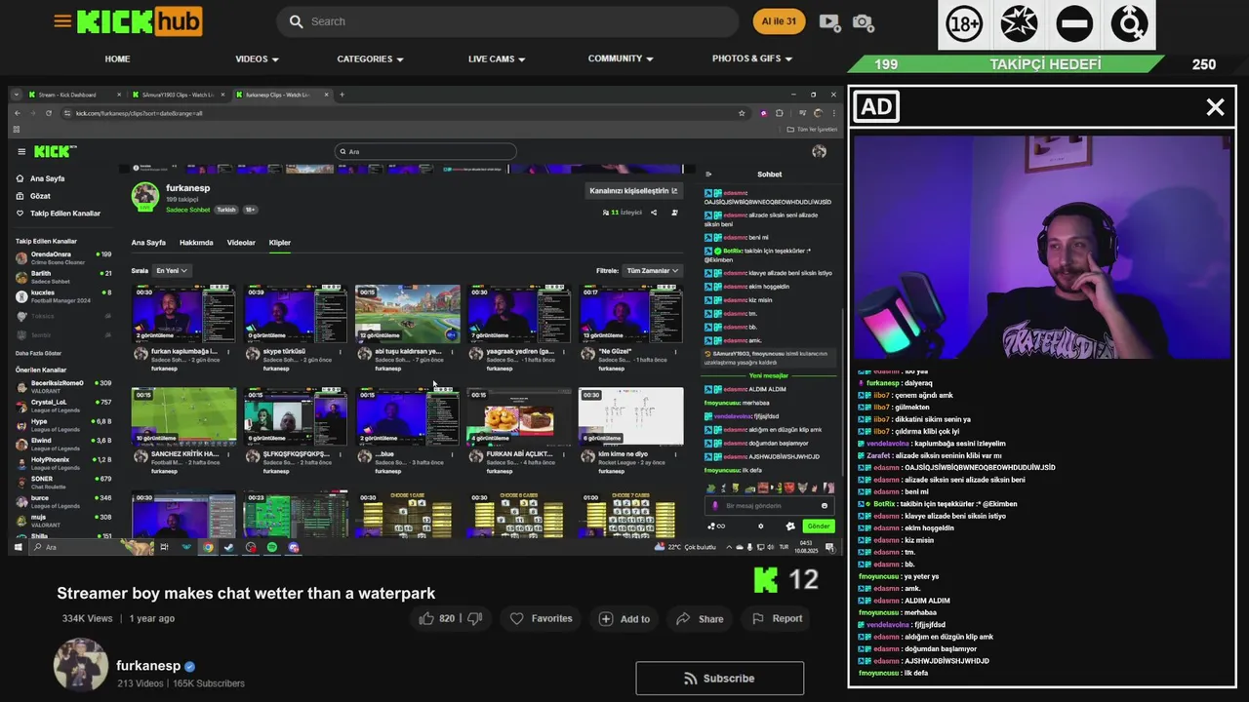Viewport: 1249px width, 702px height.
Task: Select the Klipler channel tab
Action: click(280, 243)
